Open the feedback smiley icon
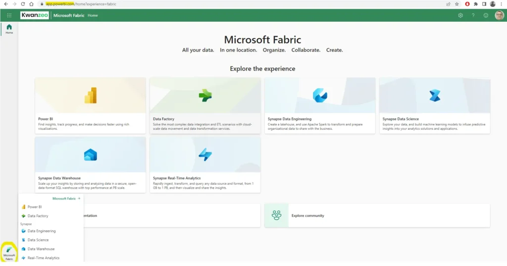Viewport: 507px width, 266px height. point(486,15)
